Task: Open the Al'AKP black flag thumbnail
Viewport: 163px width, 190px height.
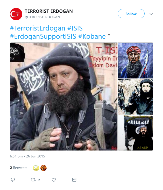Action: (x=135, y=133)
